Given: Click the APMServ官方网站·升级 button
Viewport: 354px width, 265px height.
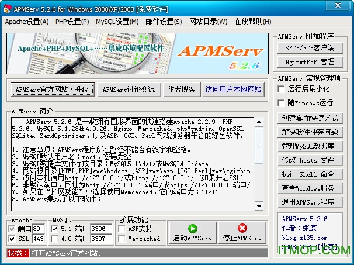Looking at the screenshot, I should pos(53,90).
